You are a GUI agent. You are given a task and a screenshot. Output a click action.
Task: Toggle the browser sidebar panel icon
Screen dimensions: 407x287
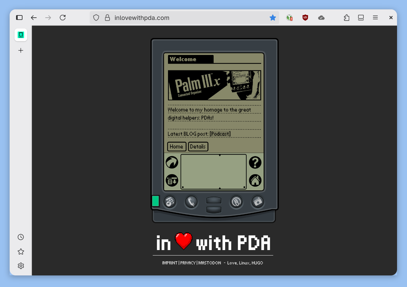19,18
